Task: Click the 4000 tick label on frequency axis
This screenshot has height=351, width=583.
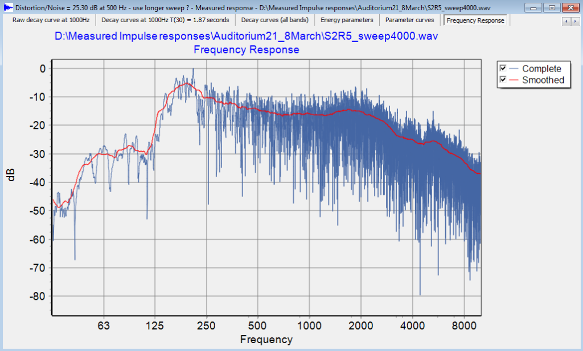Action: (412, 326)
